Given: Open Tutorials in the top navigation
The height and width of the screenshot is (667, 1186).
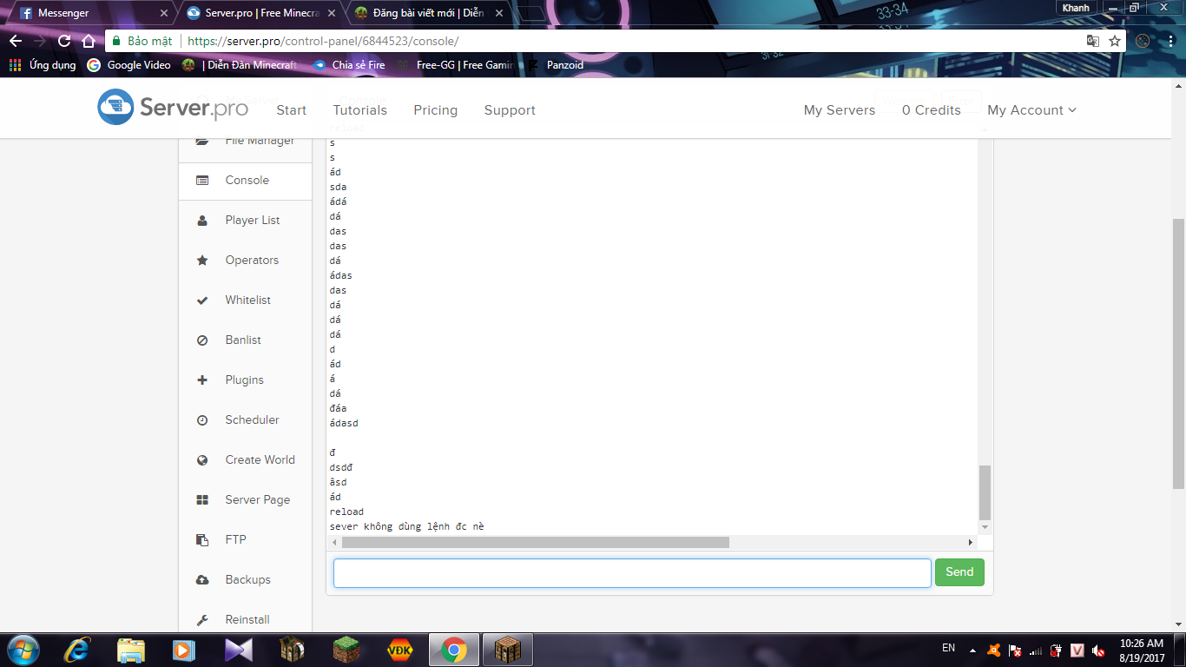Looking at the screenshot, I should (x=359, y=110).
